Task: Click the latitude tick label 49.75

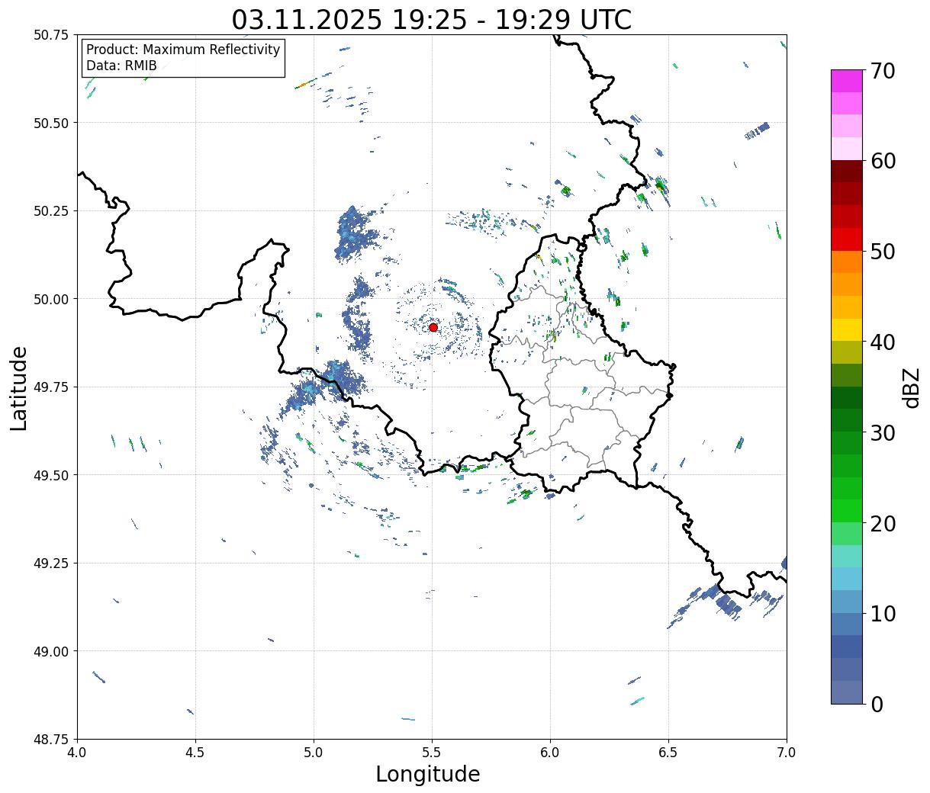Action: point(51,387)
